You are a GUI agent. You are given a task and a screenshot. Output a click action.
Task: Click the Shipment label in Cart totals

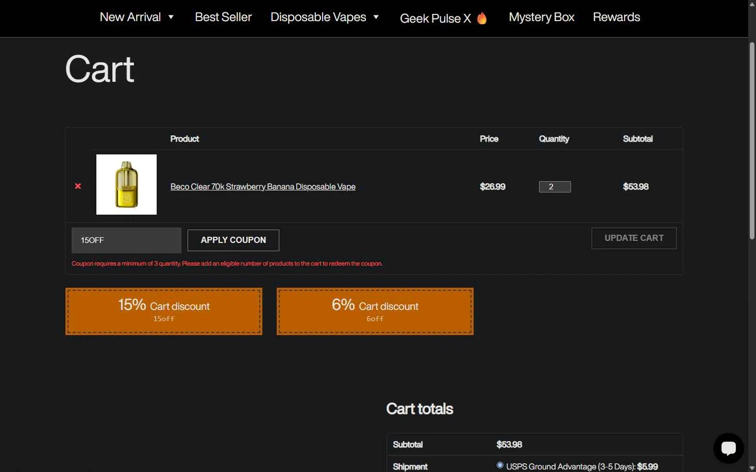[x=410, y=467]
